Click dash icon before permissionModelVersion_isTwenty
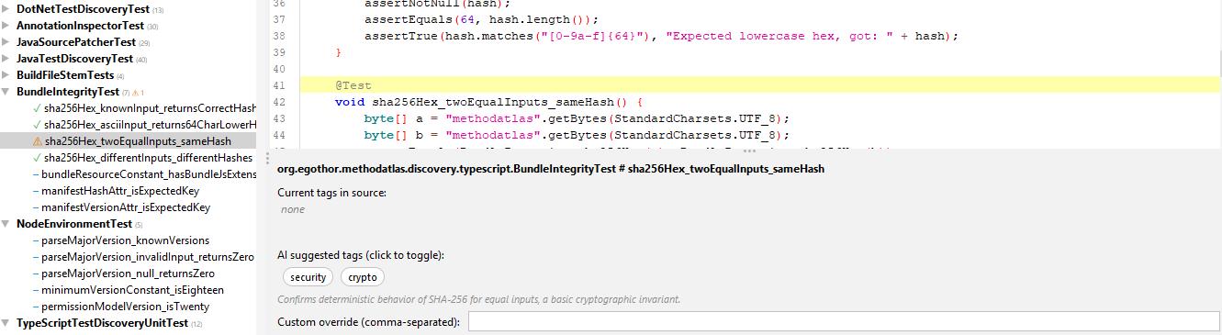The image size is (1222, 335). pos(35,307)
